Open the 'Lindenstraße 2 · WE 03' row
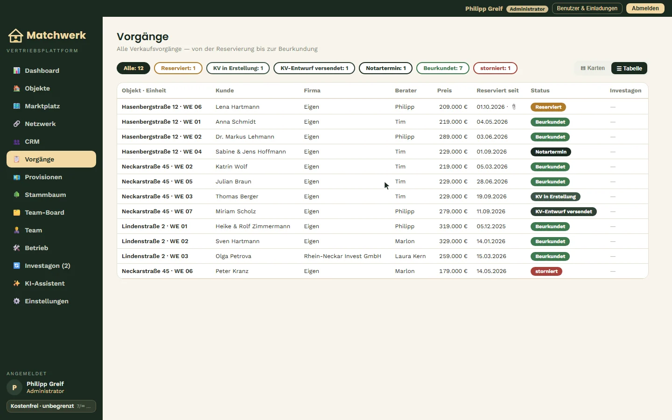The image size is (672, 420). point(382,256)
